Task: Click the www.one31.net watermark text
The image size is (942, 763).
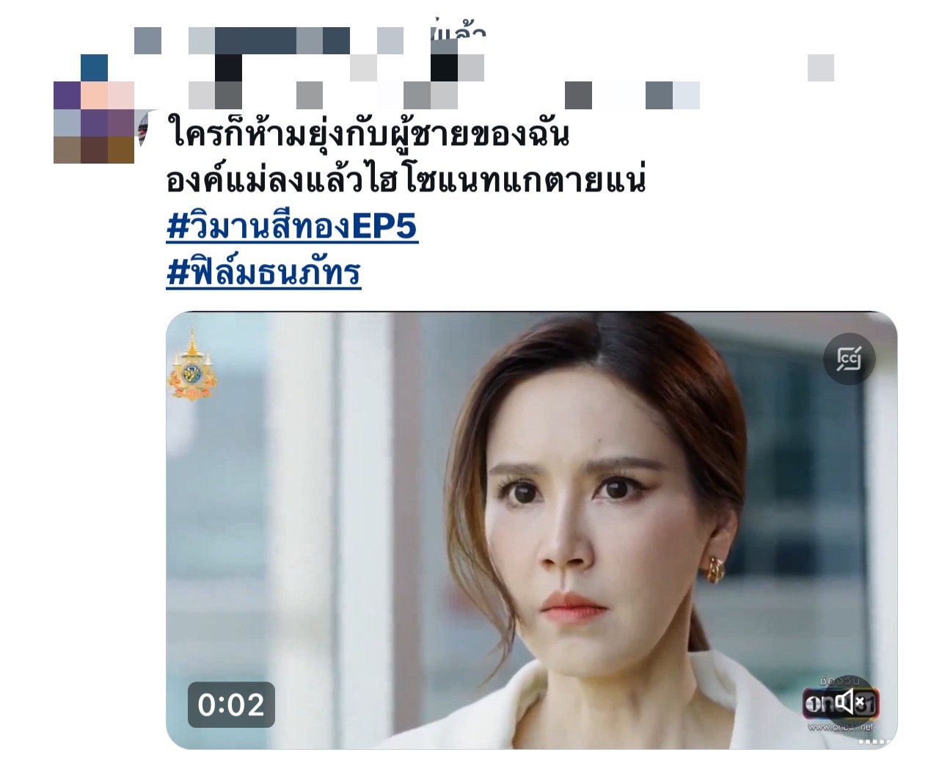Action: pyautogui.click(x=841, y=726)
